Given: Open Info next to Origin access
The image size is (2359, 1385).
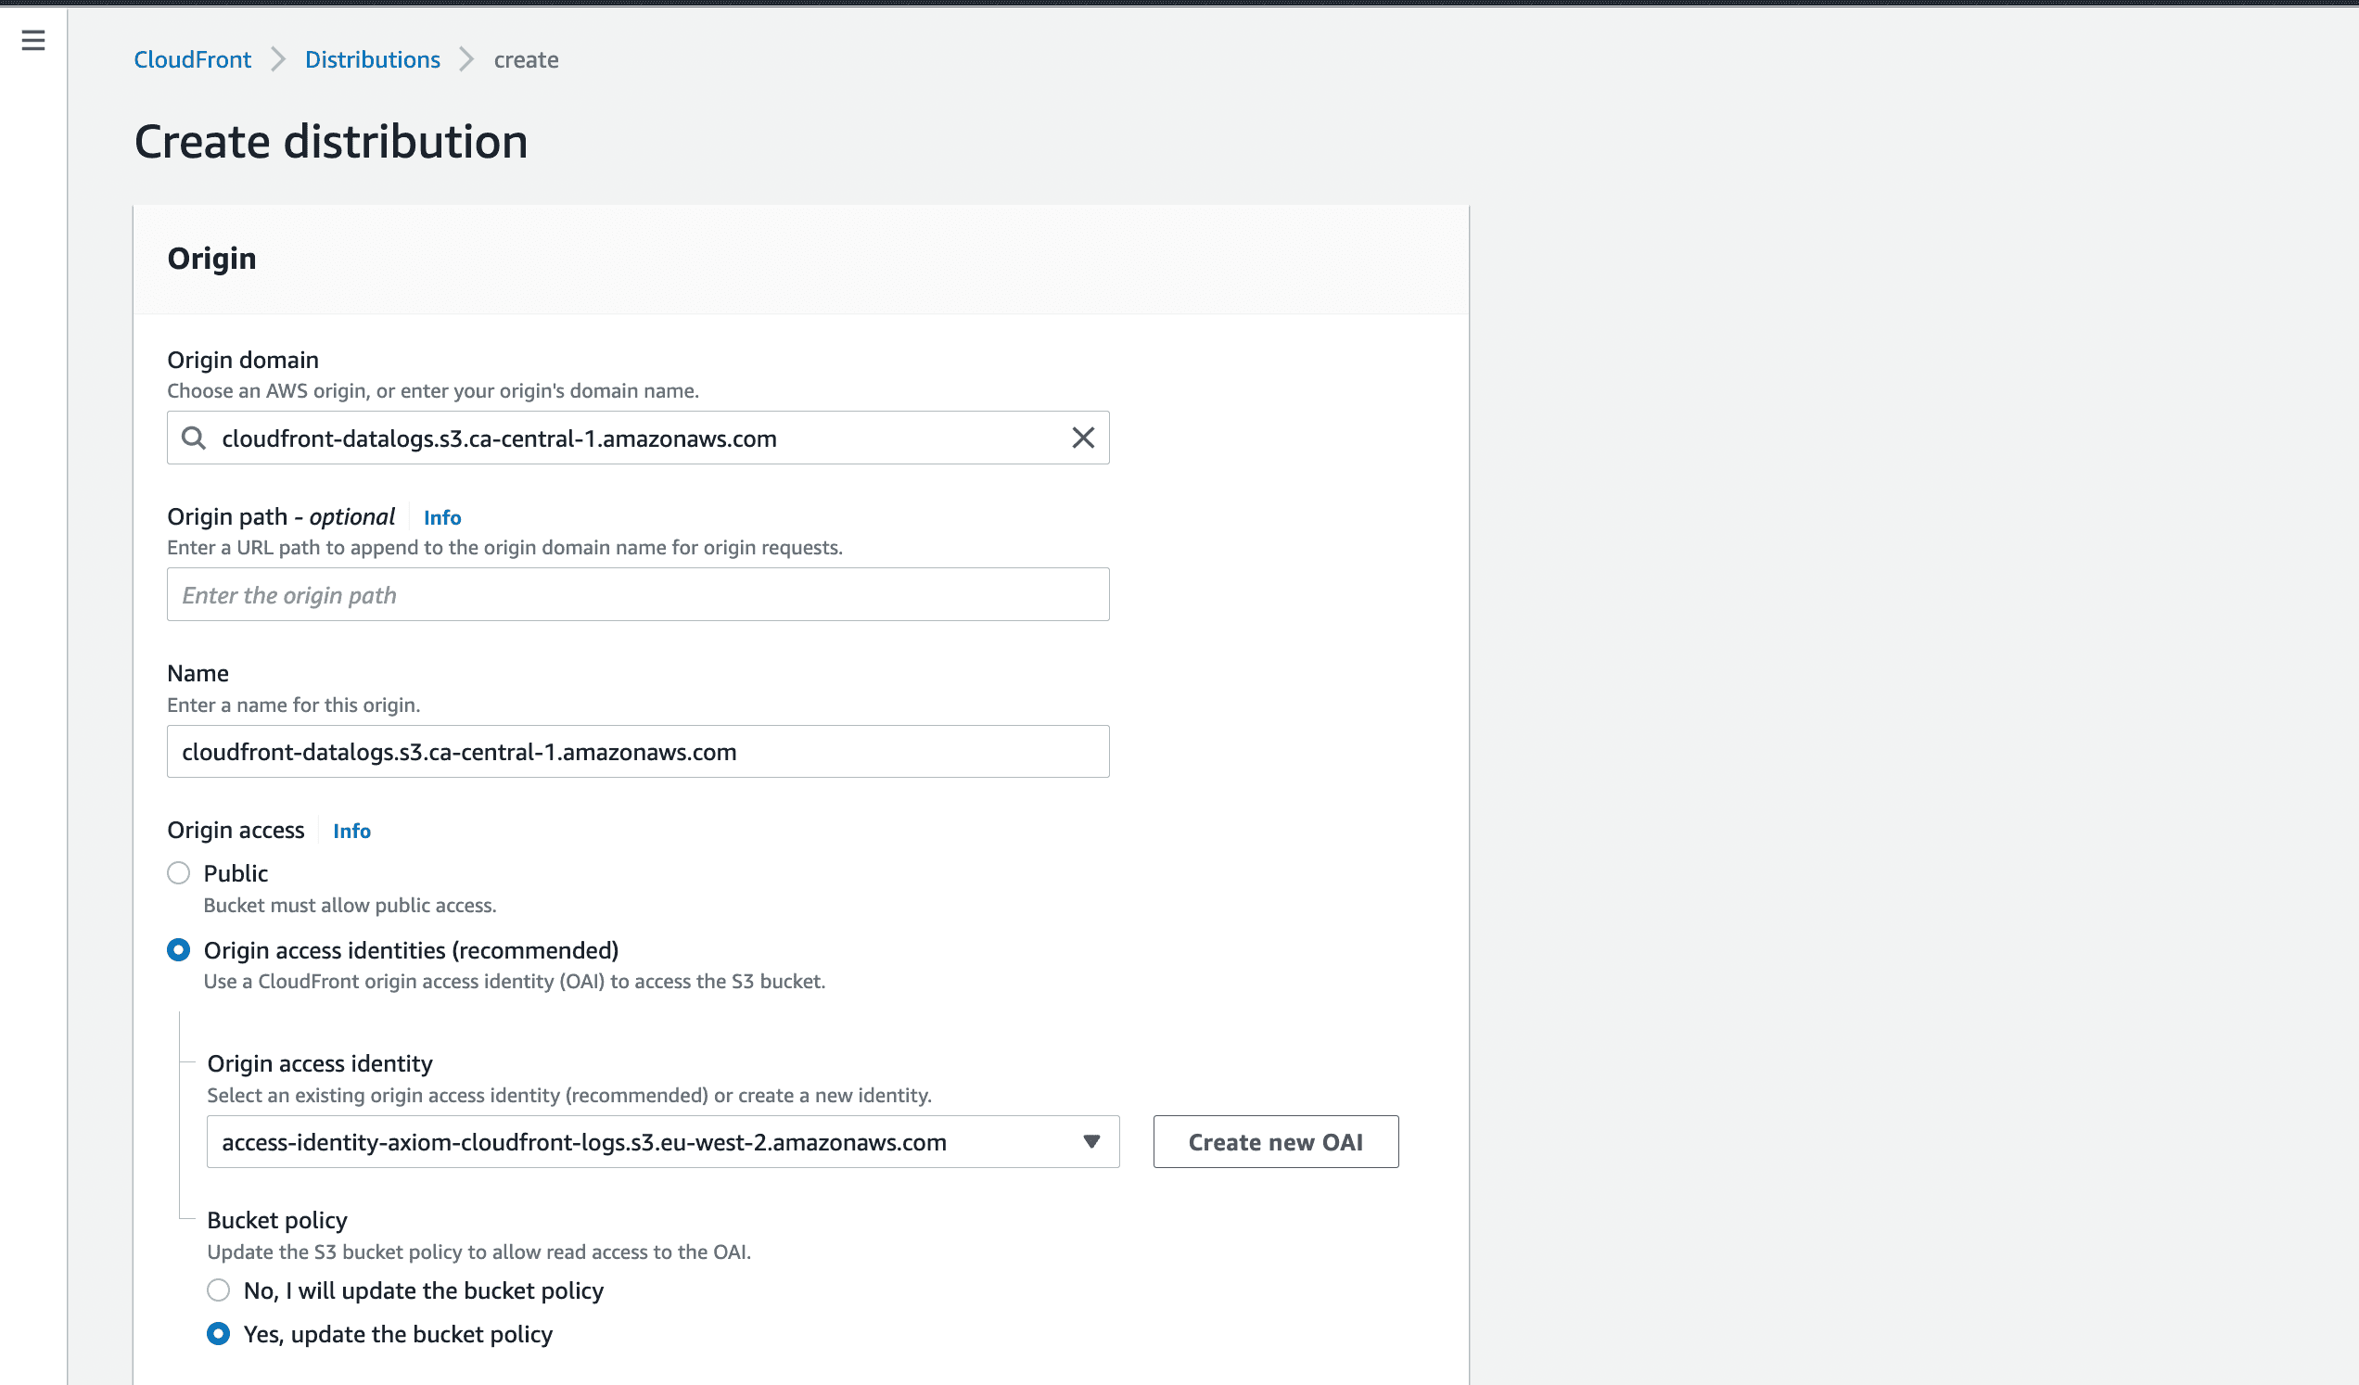Looking at the screenshot, I should (x=351, y=831).
